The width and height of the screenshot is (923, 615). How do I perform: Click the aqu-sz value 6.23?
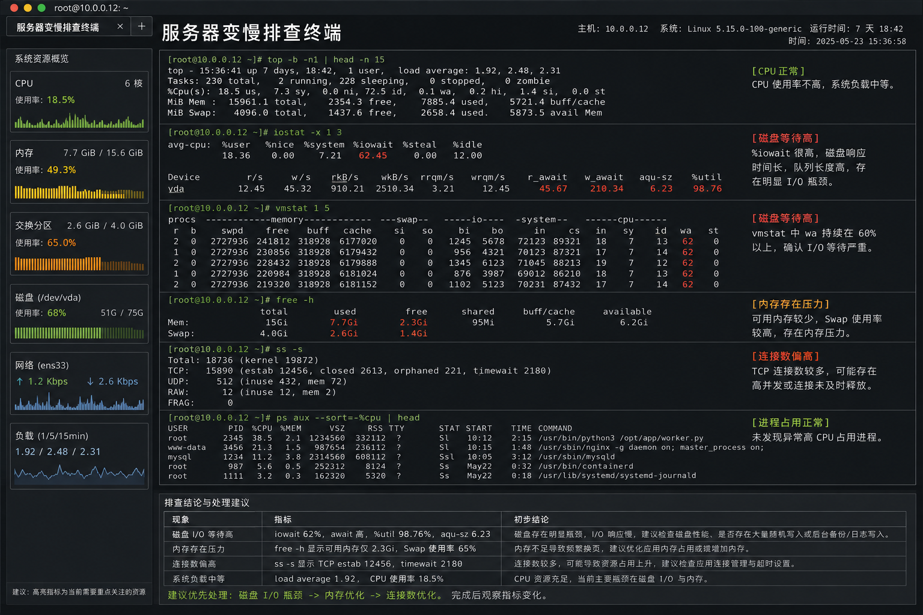coord(661,189)
